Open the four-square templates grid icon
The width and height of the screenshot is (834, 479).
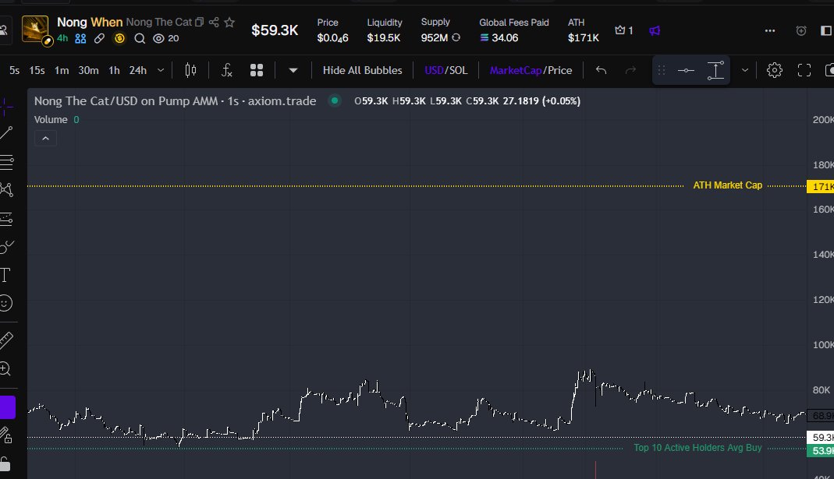click(257, 70)
